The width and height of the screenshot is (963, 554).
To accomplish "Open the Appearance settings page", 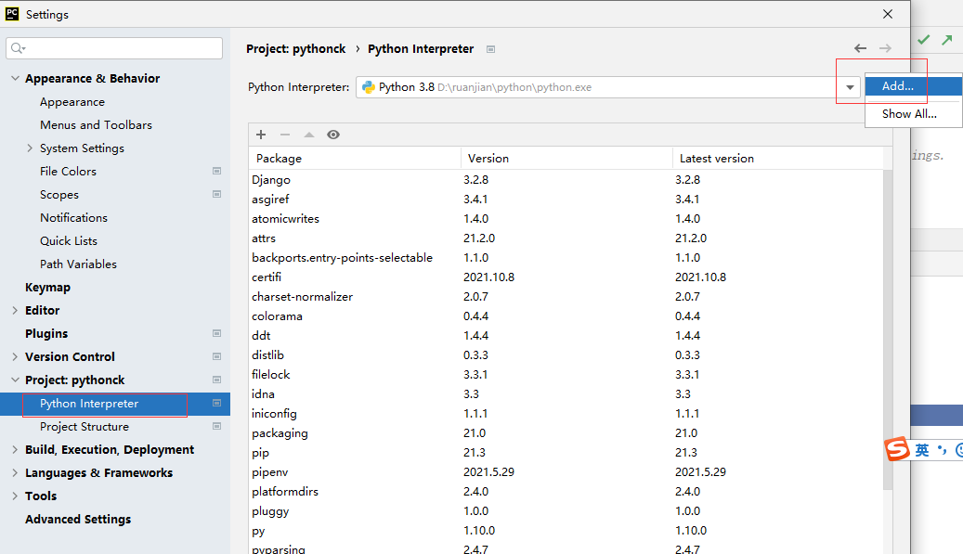I will 72,102.
